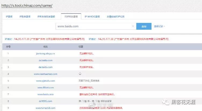Click row number 9 in the 序号 column
202x111 pixels.
pyautogui.click(x=8, y=108)
